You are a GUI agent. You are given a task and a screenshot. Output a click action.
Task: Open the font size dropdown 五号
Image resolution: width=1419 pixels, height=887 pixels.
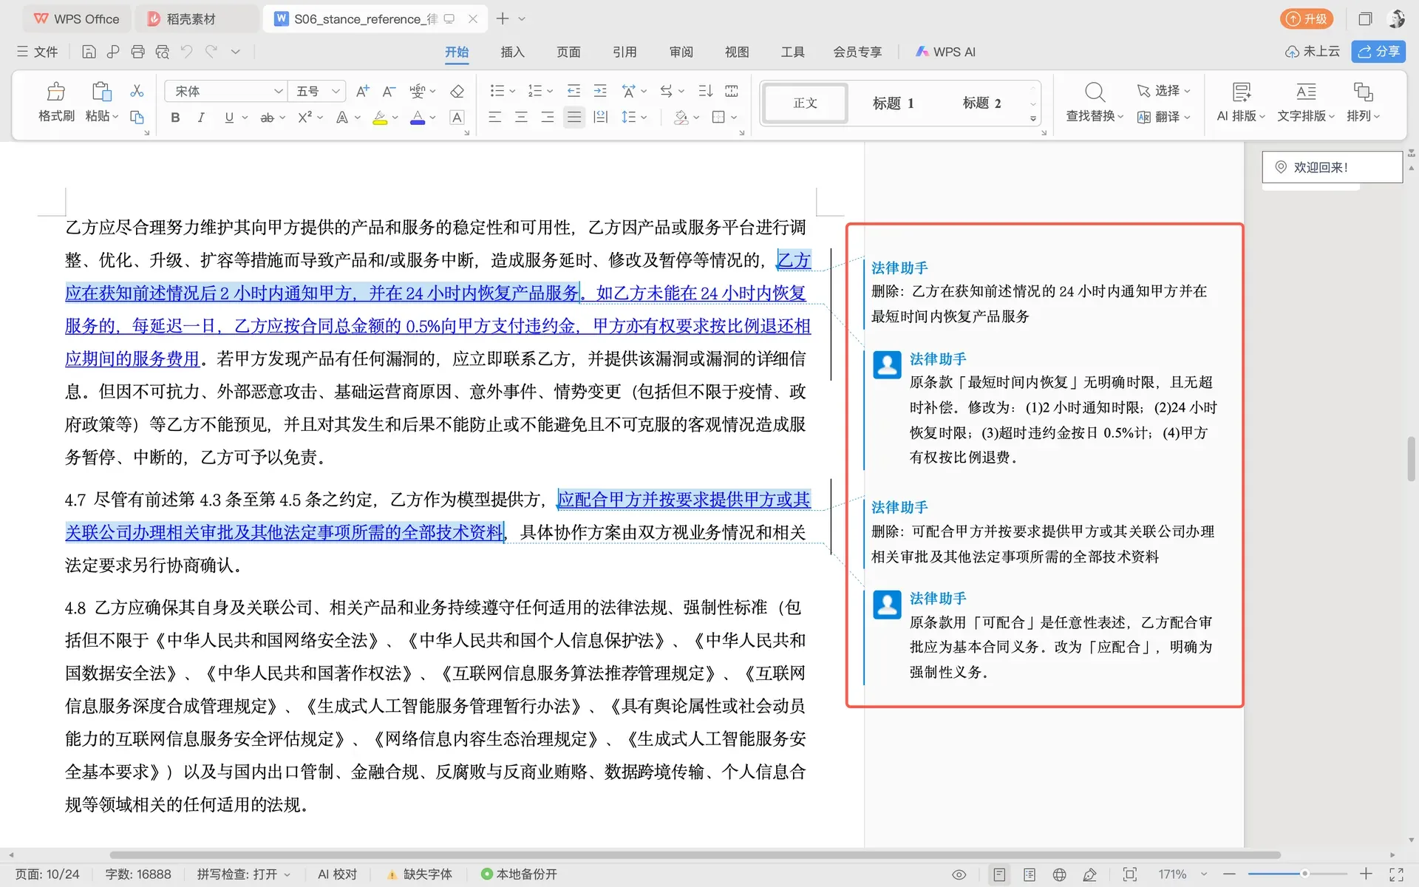(316, 91)
